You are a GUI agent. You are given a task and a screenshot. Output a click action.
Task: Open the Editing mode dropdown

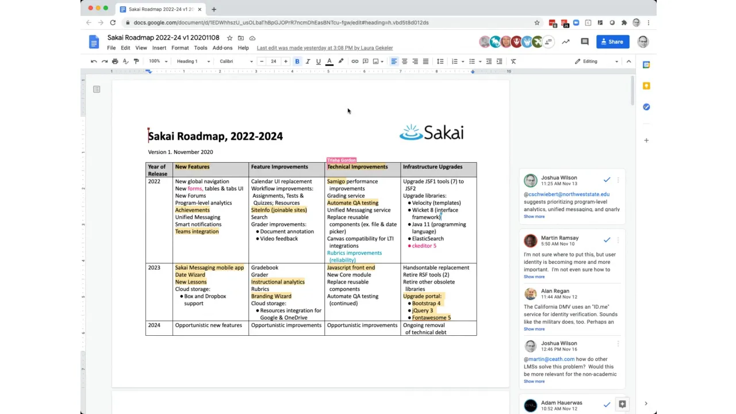596,61
